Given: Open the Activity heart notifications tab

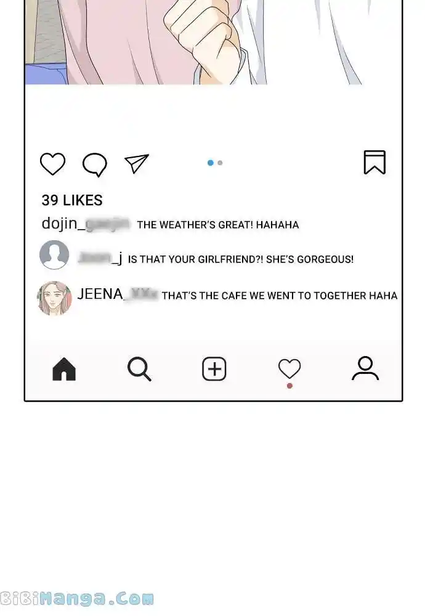Looking at the screenshot, I should (x=289, y=368).
